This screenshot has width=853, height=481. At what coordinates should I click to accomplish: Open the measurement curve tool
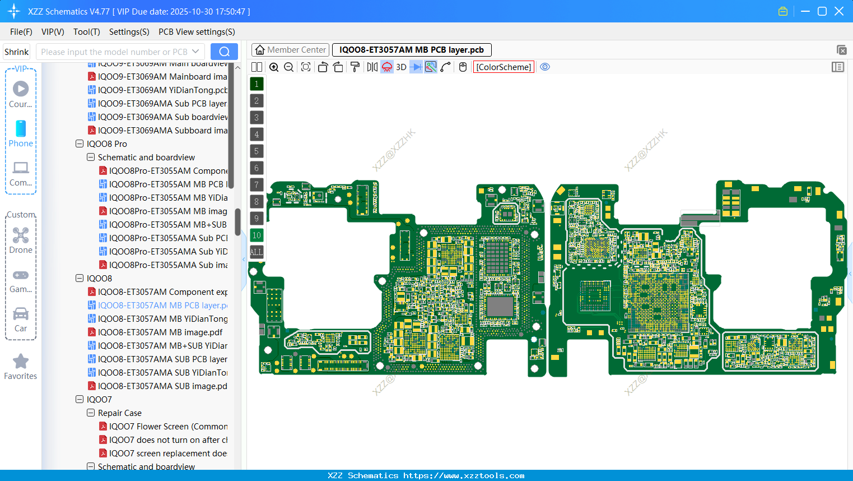click(446, 67)
